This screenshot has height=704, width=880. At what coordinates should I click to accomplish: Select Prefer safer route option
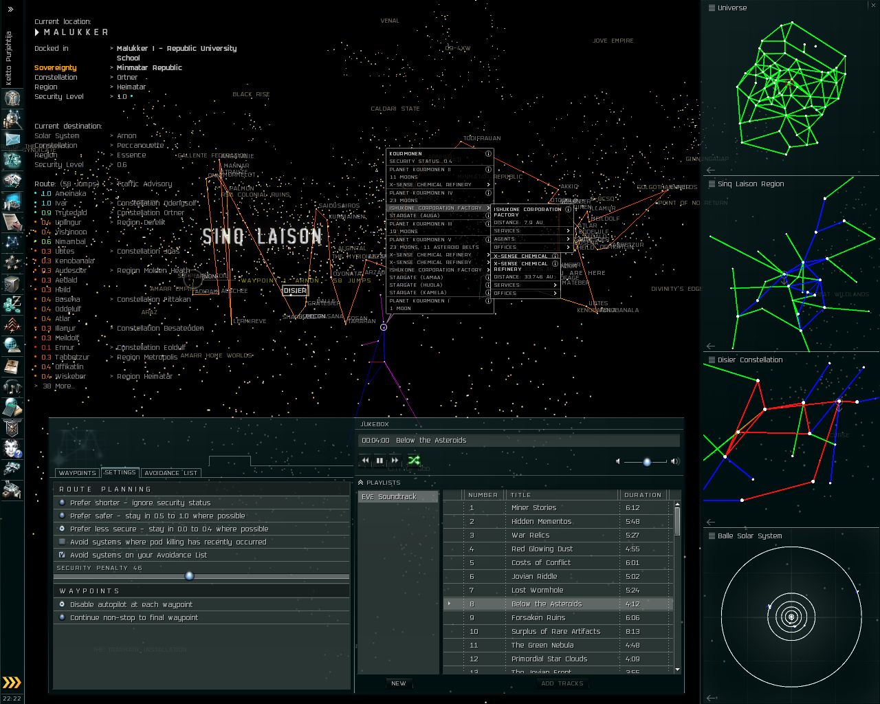pyautogui.click(x=62, y=516)
